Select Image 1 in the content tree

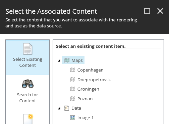[x=85, y=118]
